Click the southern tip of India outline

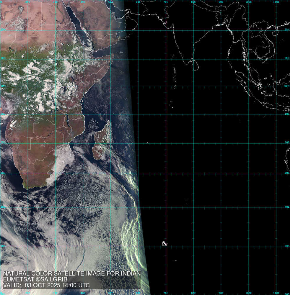point(185,63)
